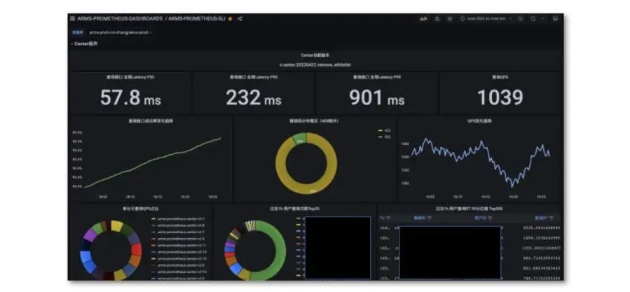Click the zoom out time range icon

pyautogui.click(x=520, y=19)
